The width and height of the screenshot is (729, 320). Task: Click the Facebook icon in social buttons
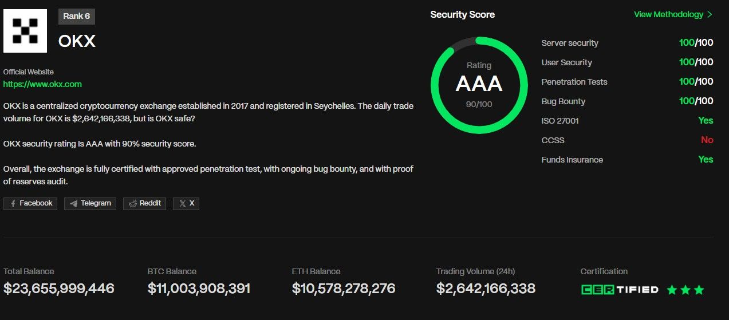point(13,204)
